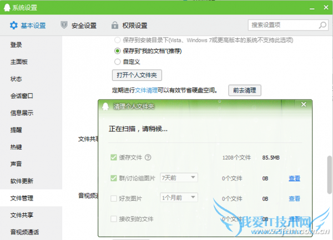
Task: Uncheck the 缓存文件 checkbox
Action: pos(114,157)
